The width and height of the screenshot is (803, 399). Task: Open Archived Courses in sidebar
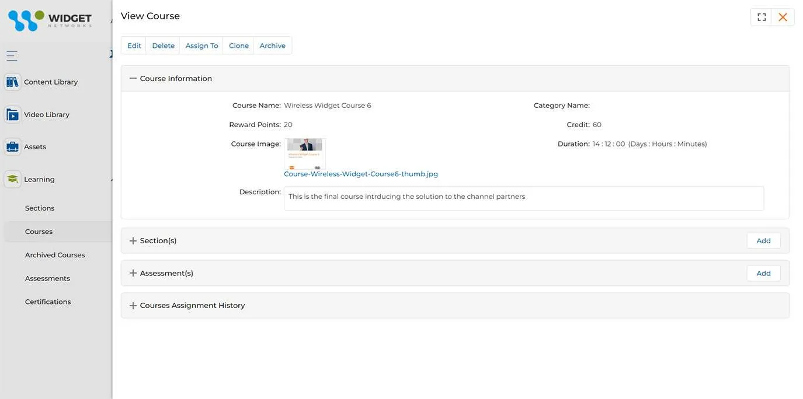(x=55, y=255)
